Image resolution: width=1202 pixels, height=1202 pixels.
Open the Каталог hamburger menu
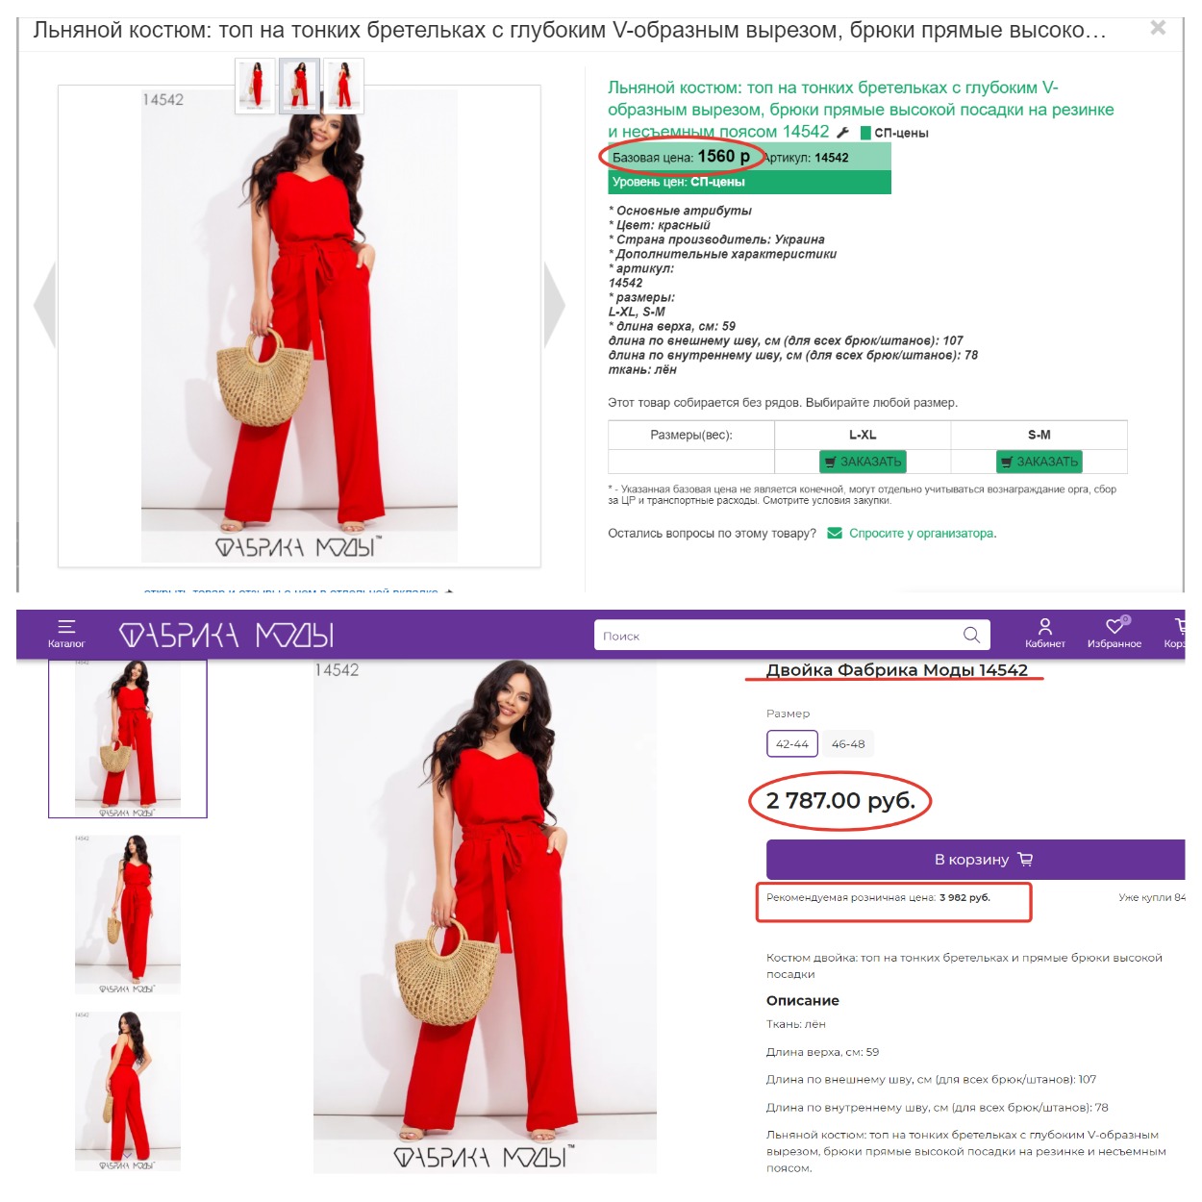coord(66,634)
